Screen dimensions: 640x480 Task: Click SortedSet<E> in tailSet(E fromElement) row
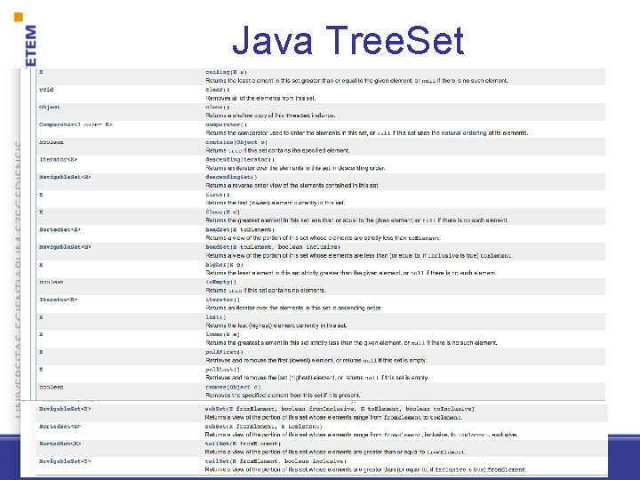[60, 444]
